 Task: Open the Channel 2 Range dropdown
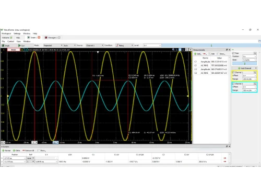point(250,90)
